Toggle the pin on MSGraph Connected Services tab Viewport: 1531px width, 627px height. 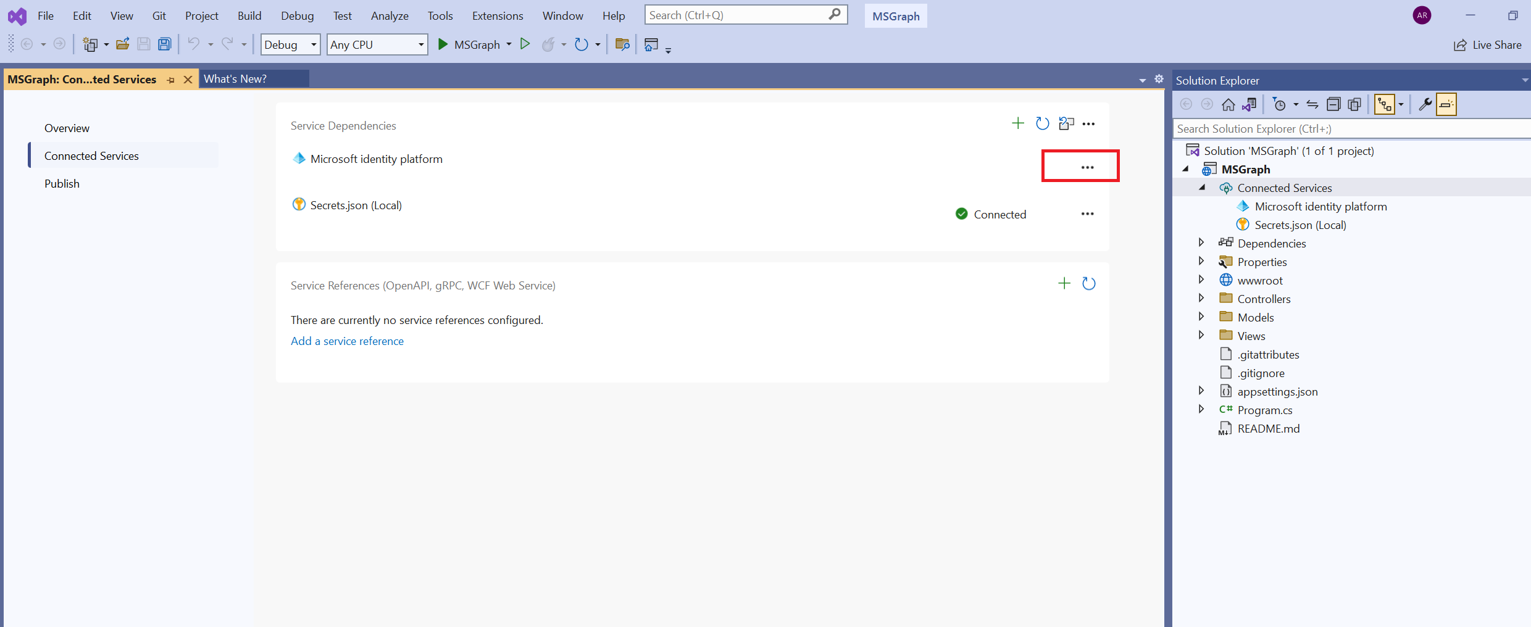[x=171, y=80]
